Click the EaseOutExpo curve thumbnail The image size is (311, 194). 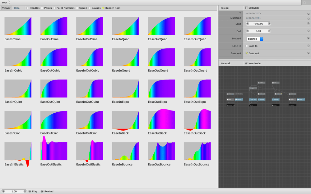click(x=161, y=88)
